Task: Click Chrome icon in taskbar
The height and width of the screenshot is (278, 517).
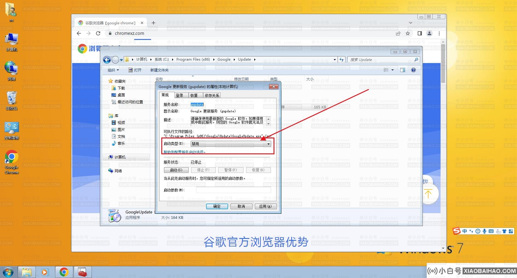Action: point(64,272)
